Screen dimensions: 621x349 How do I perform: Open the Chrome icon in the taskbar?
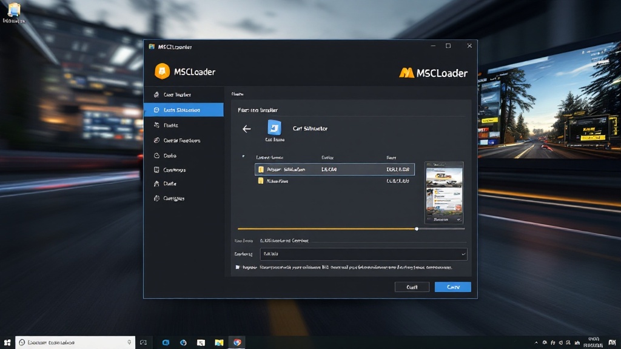click(x=237, y=342)
